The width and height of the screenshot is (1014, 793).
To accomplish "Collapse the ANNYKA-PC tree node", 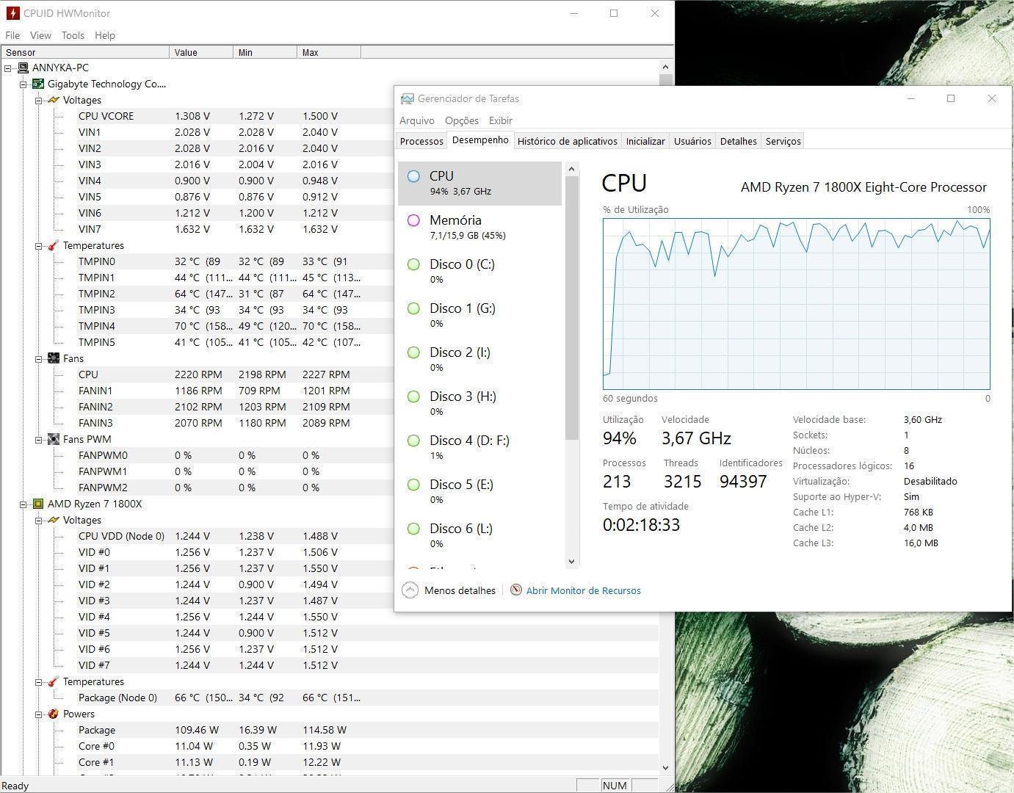I will (x=7, y=68).
